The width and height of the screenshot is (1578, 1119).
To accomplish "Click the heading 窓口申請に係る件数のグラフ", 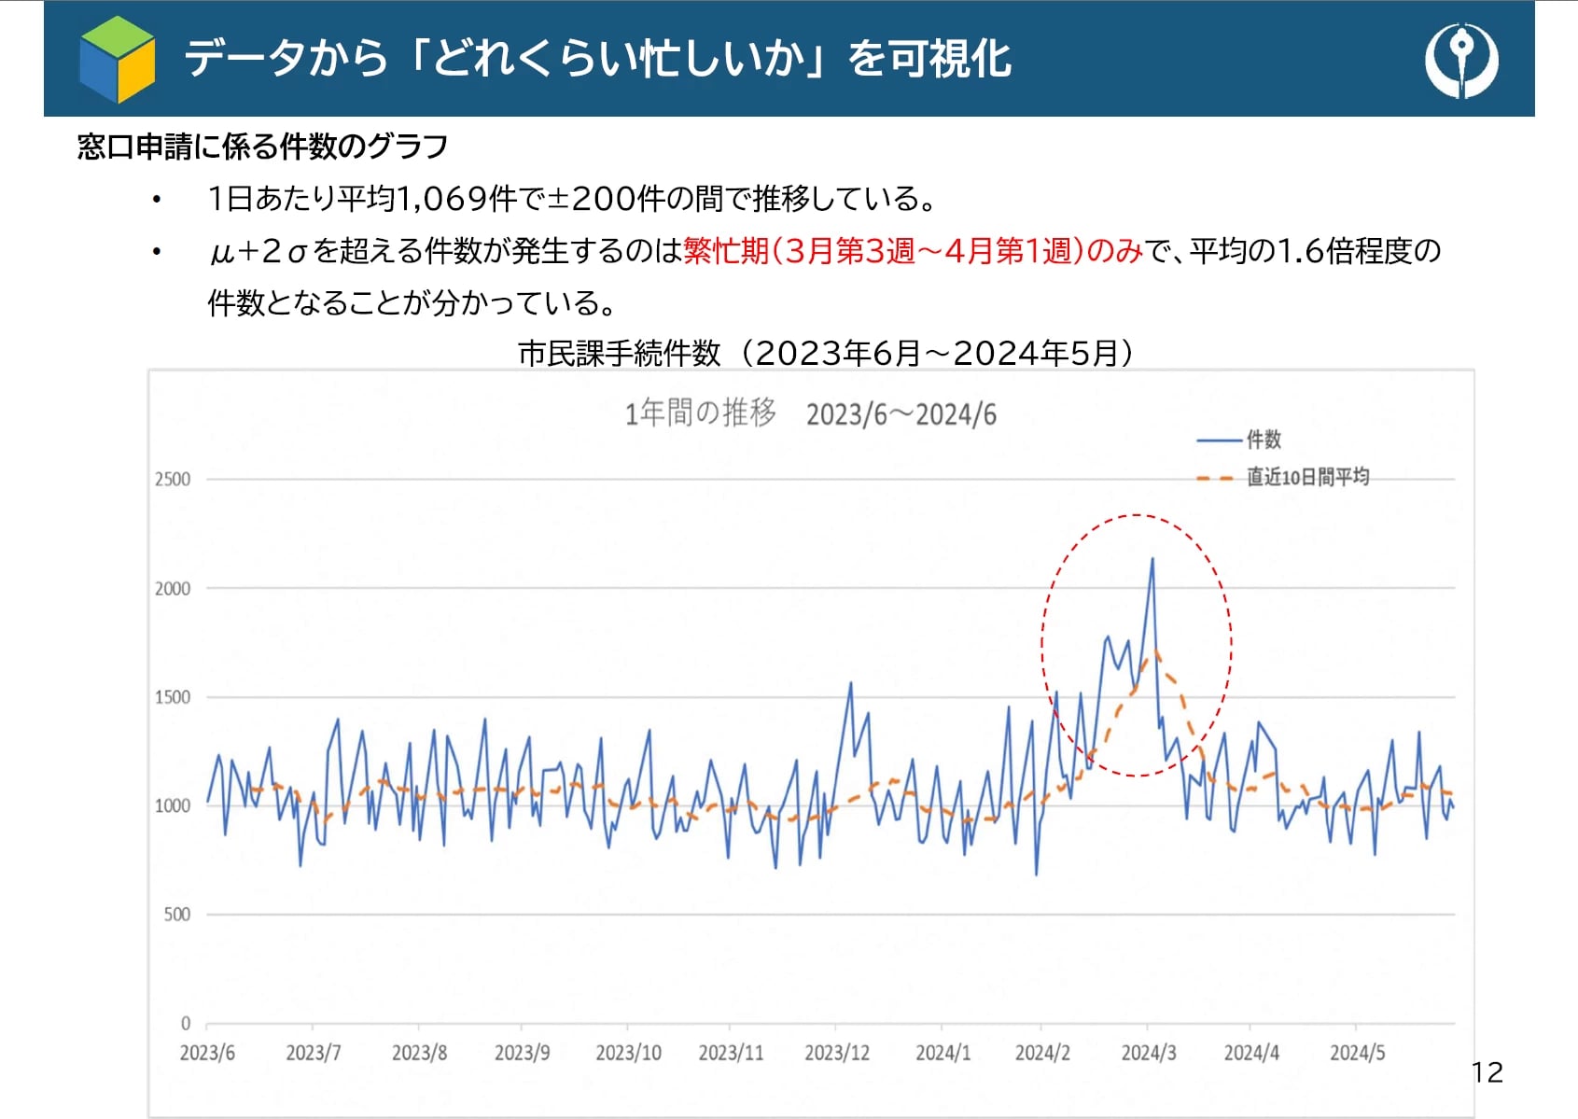I will point(262,147).
